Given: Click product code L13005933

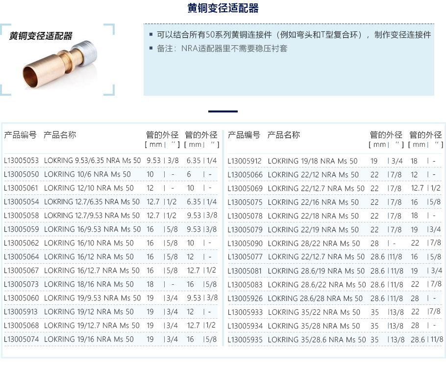Looking at the screenshot, I should 245,312.
